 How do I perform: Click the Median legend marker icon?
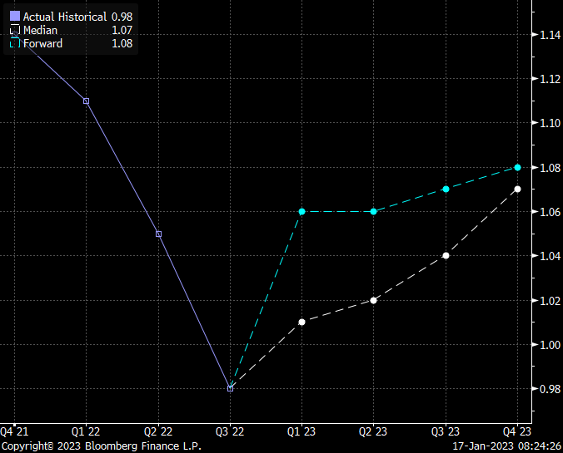point(14,30)
